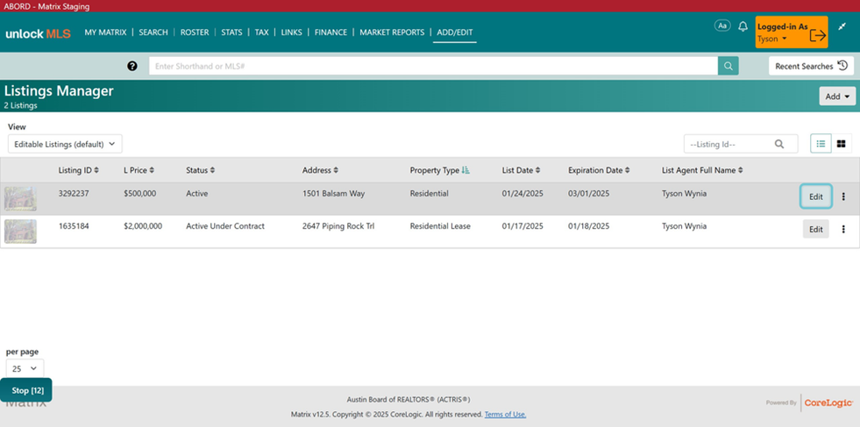Open the STATS menu

(x=231, y=32)
